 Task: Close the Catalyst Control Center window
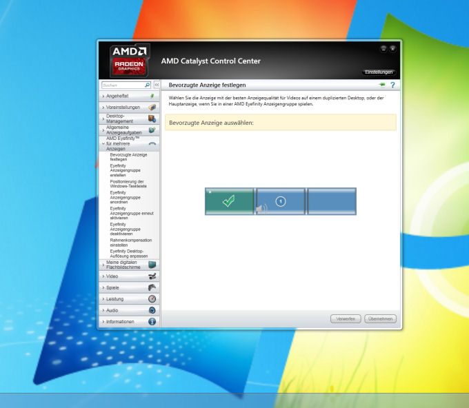[392, 48]
